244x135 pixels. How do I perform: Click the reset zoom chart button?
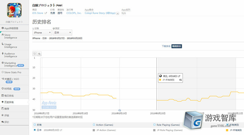[34, 54]
